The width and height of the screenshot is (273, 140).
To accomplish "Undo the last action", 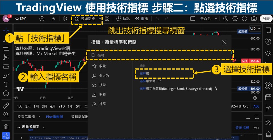I will [x=157, y=19].
